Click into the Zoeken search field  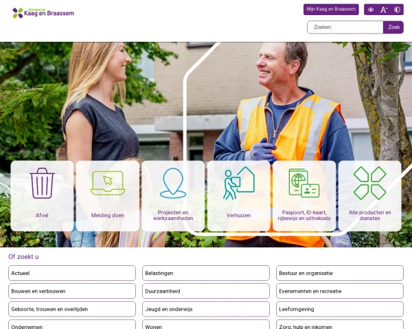(x=345, y=27)
